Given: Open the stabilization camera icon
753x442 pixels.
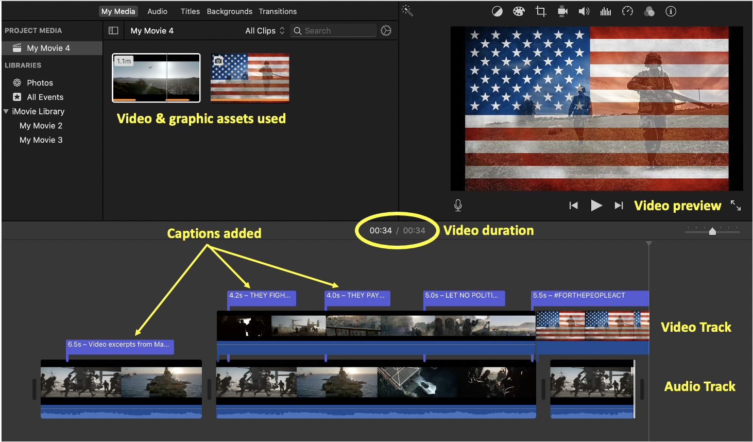Looking at the screenshot, I should click(562, 11).
